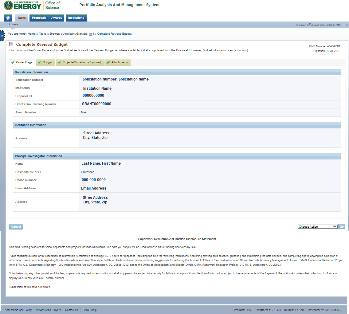349x314 pixels.
Task: Follow the Complete Revised Budget breadcrumb link
Action: [114, 34]
